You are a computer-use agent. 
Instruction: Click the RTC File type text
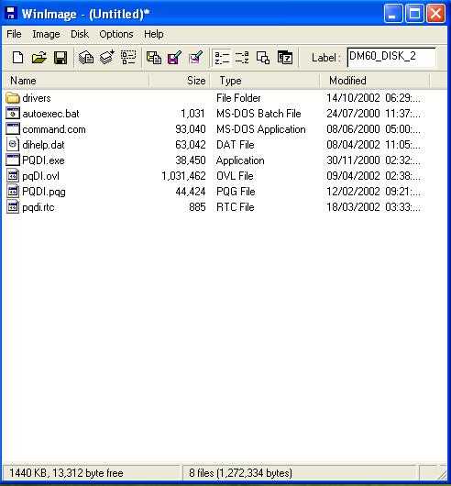235,206
